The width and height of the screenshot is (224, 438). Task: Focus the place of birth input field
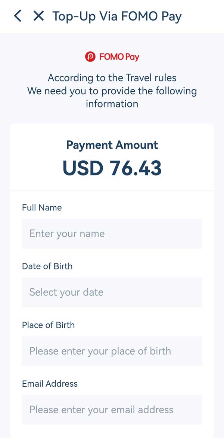click(112, 351)
